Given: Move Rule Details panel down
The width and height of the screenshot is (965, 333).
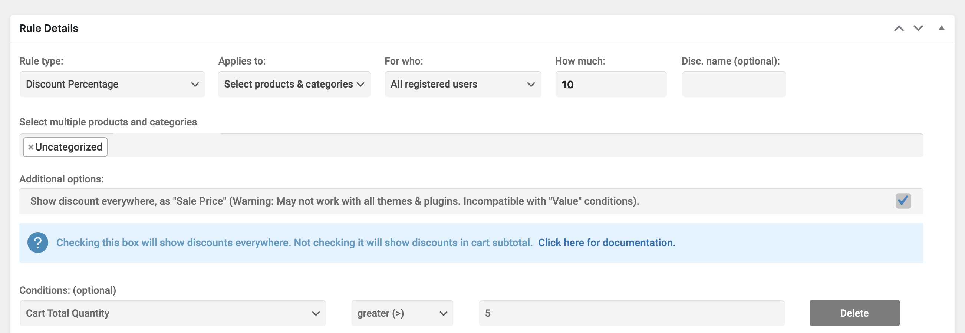Looking at the screenshot, I should [918, 29].
